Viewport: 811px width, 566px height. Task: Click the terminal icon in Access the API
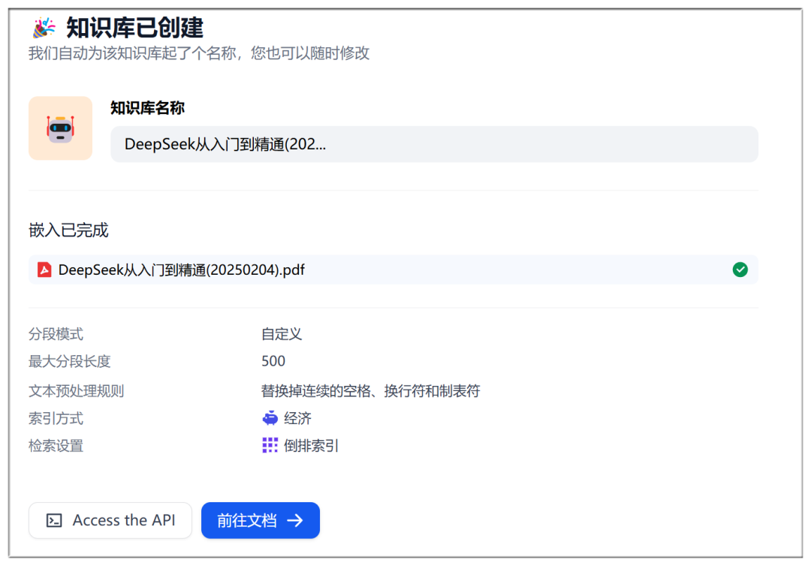pos(54,520)
